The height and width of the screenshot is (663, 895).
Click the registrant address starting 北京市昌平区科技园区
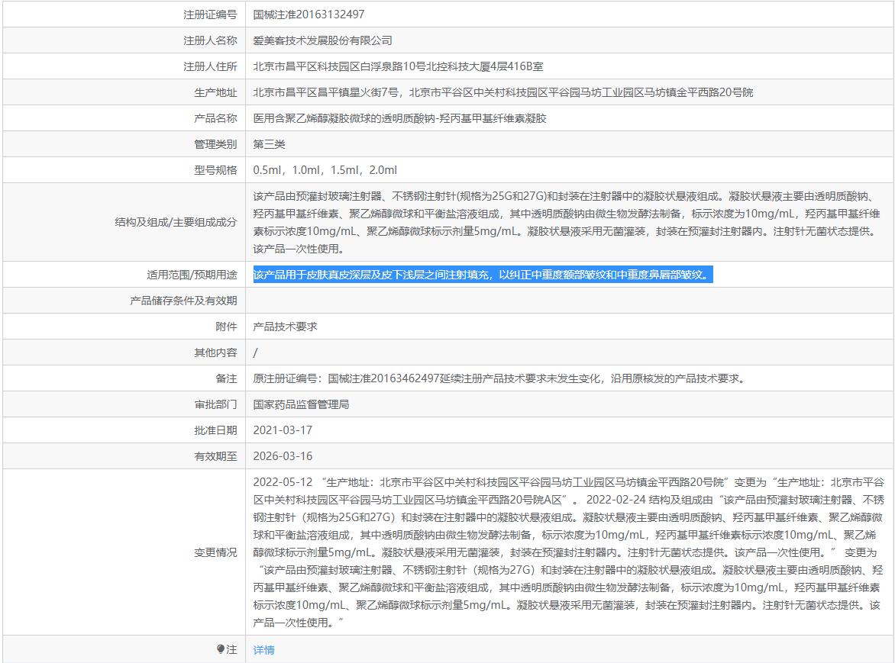point(398,66)
